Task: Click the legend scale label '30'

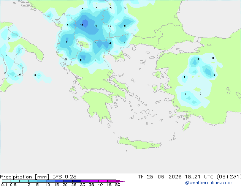Action: (82, 184)
